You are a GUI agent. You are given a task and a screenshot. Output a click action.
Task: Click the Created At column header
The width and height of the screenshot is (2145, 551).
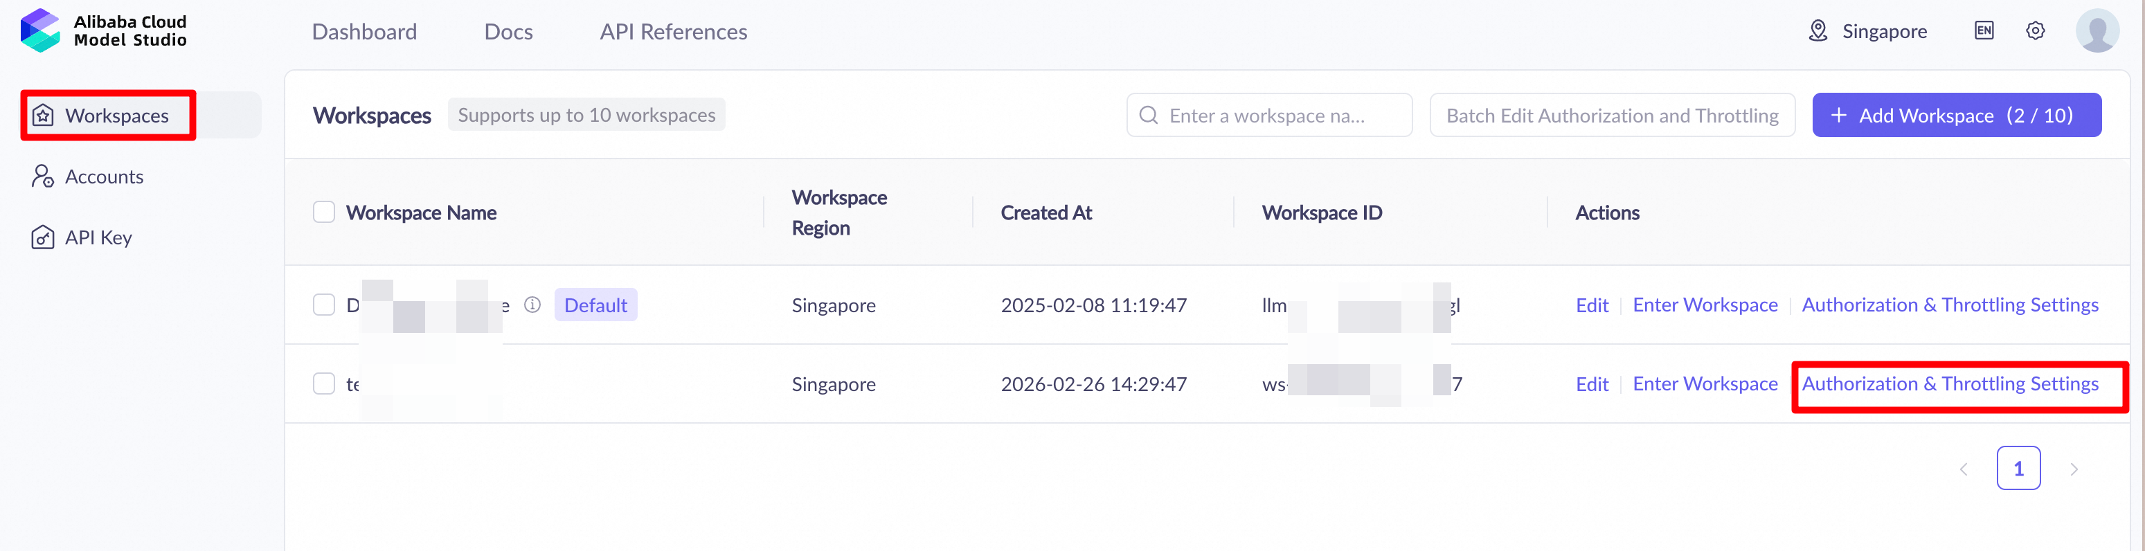pos(1046,213)
